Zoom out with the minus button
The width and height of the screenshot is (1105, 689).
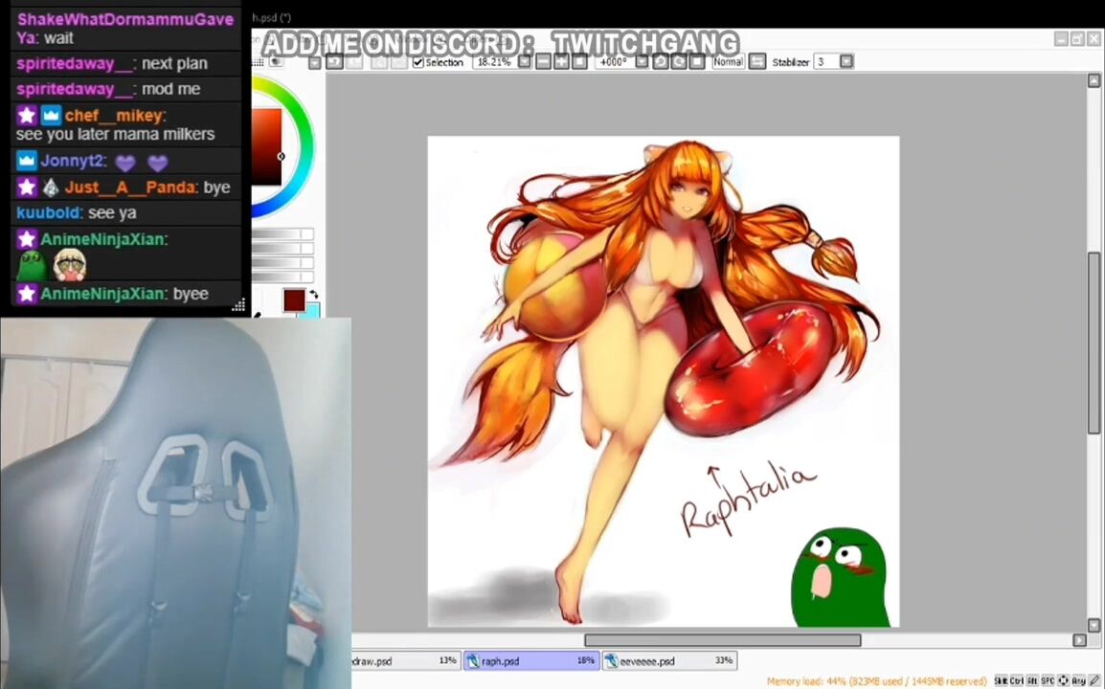click(x=543, y=62)
